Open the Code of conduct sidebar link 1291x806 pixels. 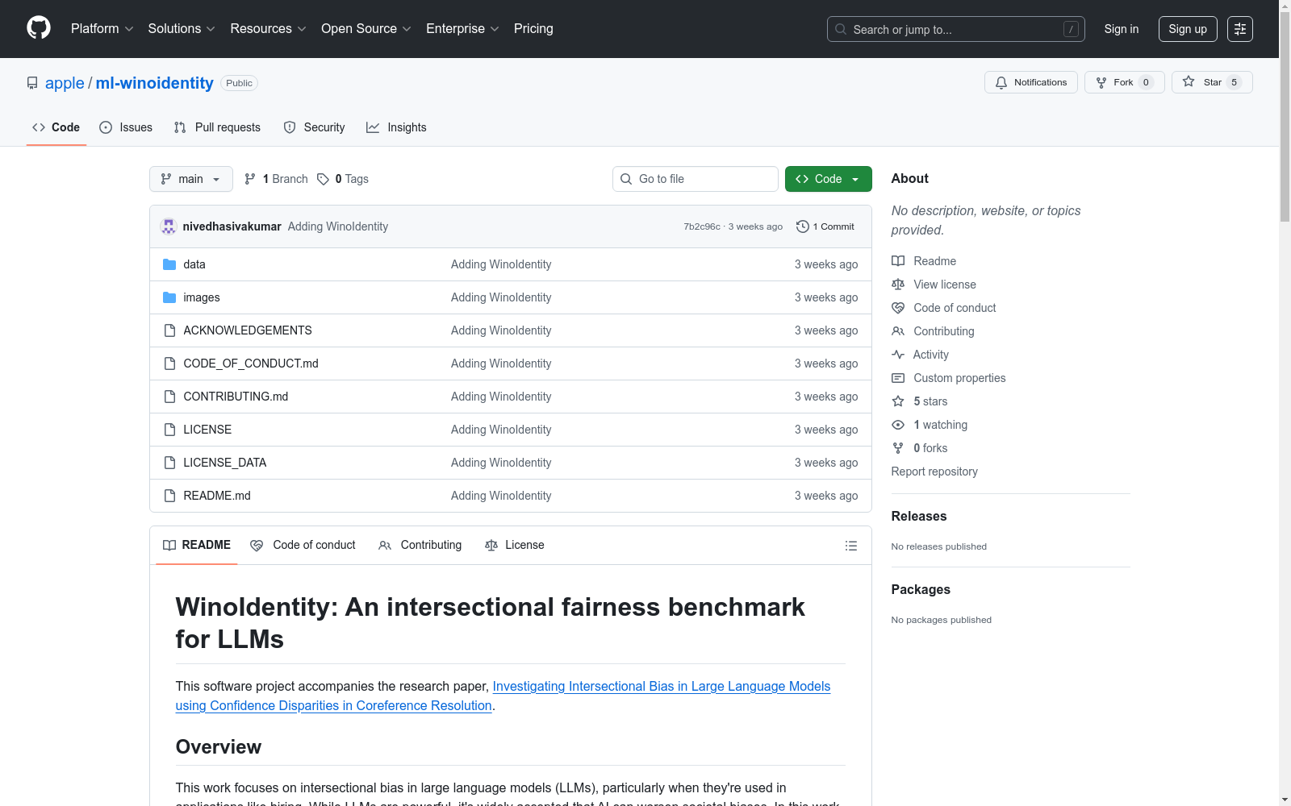955,308
